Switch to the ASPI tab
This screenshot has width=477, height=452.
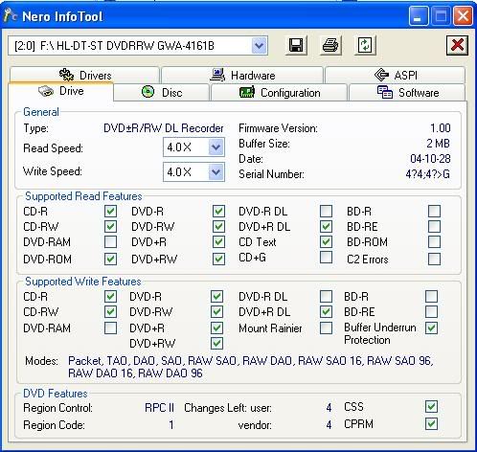tap(395, 75)
